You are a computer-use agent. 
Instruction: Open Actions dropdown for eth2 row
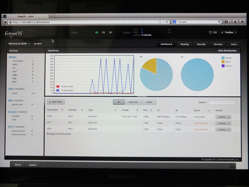(x=223, y=130)
